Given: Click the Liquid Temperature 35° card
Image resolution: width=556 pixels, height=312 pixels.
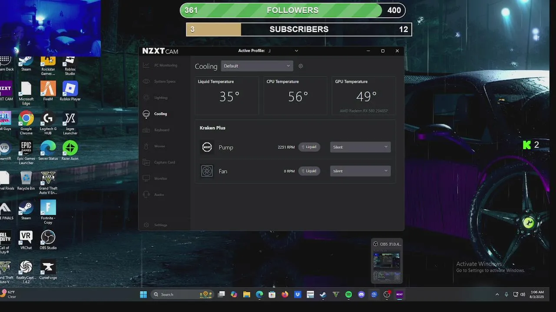Looking at the screenshot, I should 227,96.
